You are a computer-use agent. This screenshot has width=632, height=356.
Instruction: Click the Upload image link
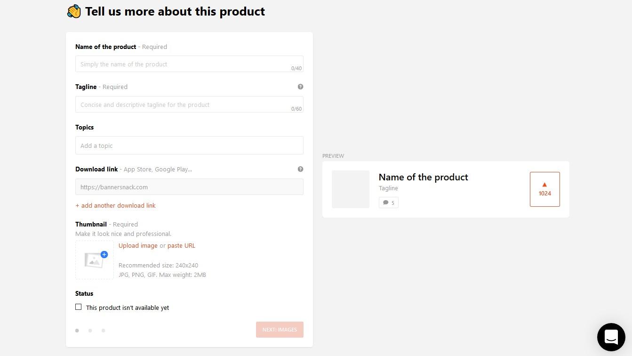(138, 245)
